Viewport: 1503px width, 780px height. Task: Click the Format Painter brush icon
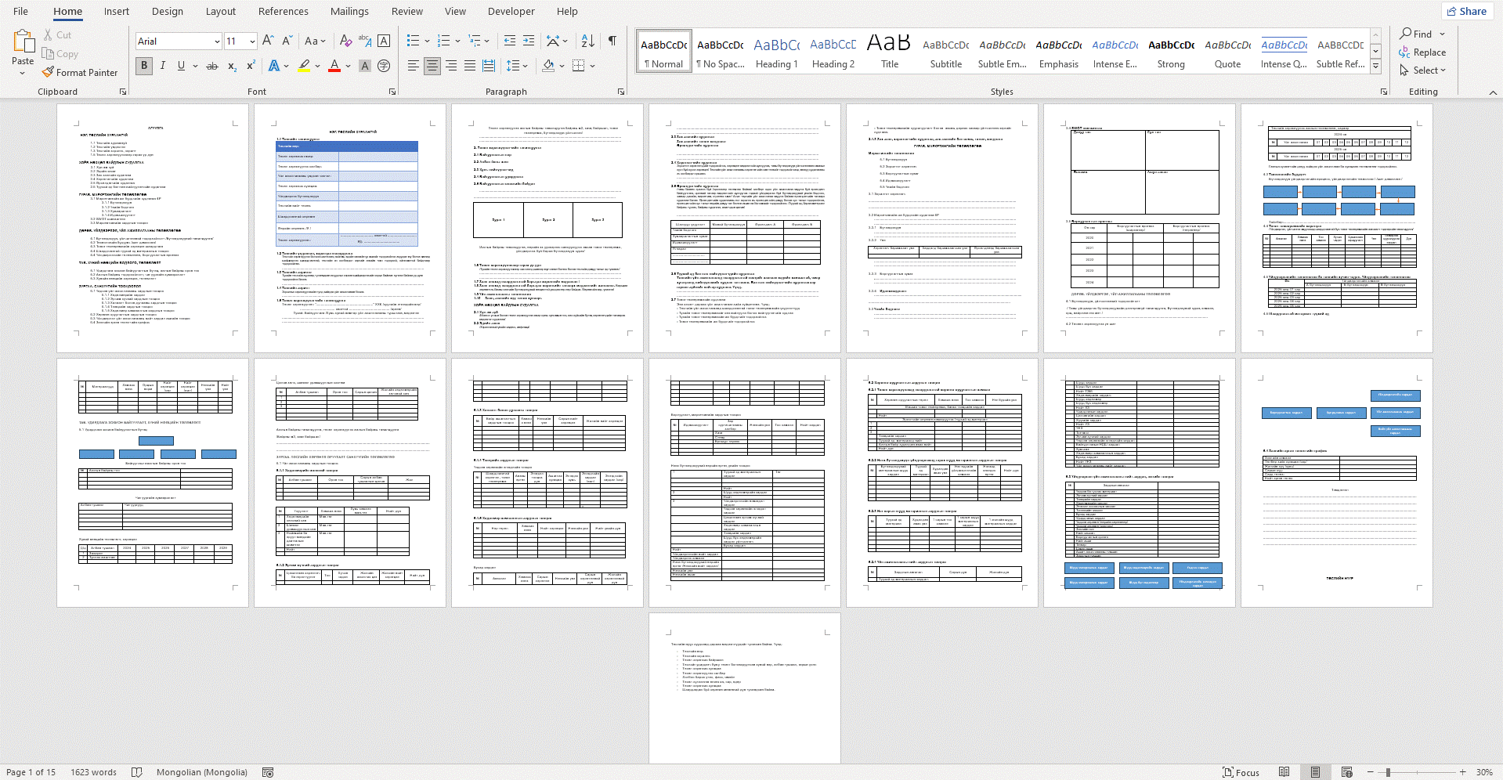click(x=49, y=72)
